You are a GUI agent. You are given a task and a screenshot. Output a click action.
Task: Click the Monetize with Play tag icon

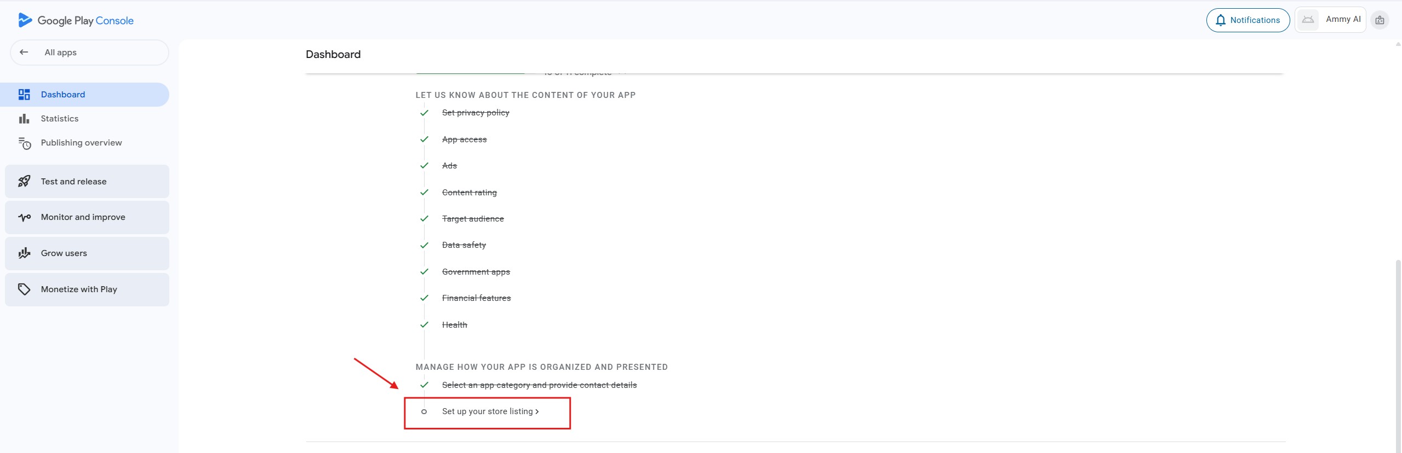(x=24, y=289)
